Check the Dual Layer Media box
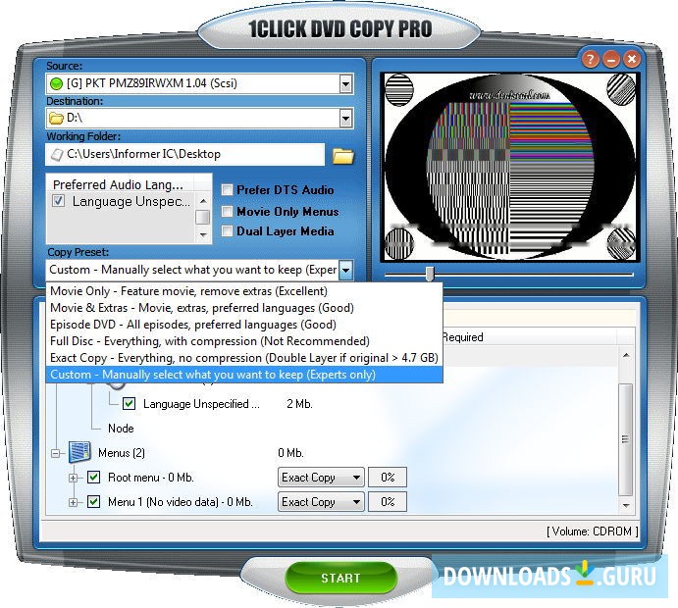 pyautogui.click(x=227, y=231)
